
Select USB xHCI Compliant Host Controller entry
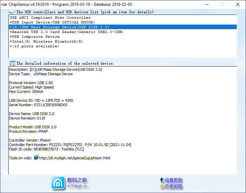[123, 18]
